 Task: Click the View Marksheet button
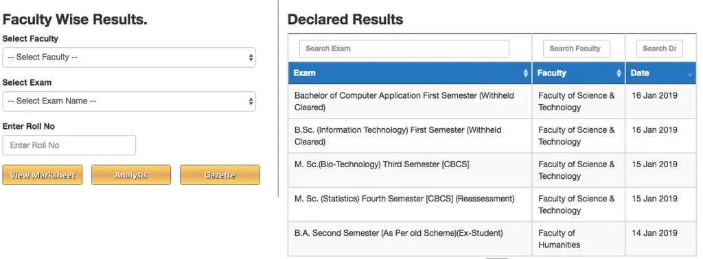point(43,175)
